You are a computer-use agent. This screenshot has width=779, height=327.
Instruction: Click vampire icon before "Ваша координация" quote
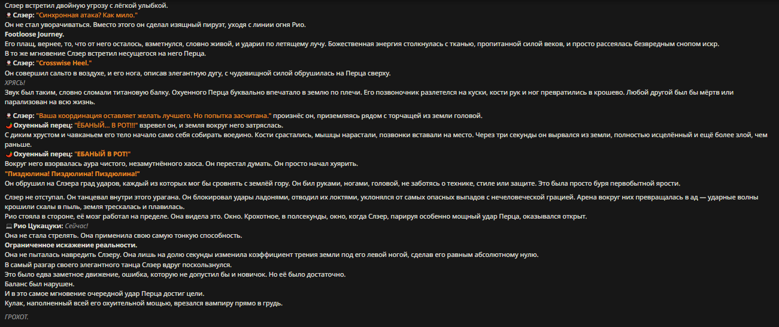[8, 116]
